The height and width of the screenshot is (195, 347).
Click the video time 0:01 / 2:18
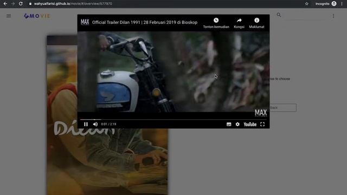coord(108,124)
